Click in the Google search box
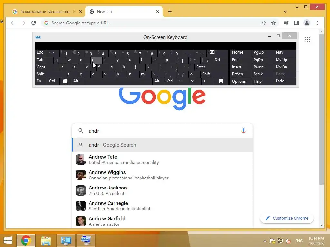This screenshot has height=247, width=330. (162, 131)
